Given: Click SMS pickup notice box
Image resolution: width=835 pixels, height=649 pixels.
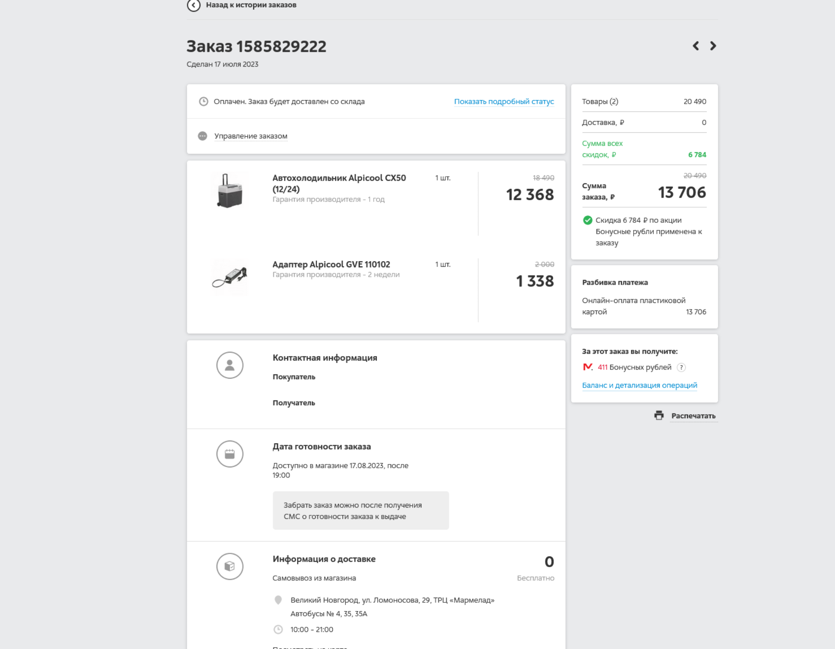Looking at the screenshot, I should point(361,511).
